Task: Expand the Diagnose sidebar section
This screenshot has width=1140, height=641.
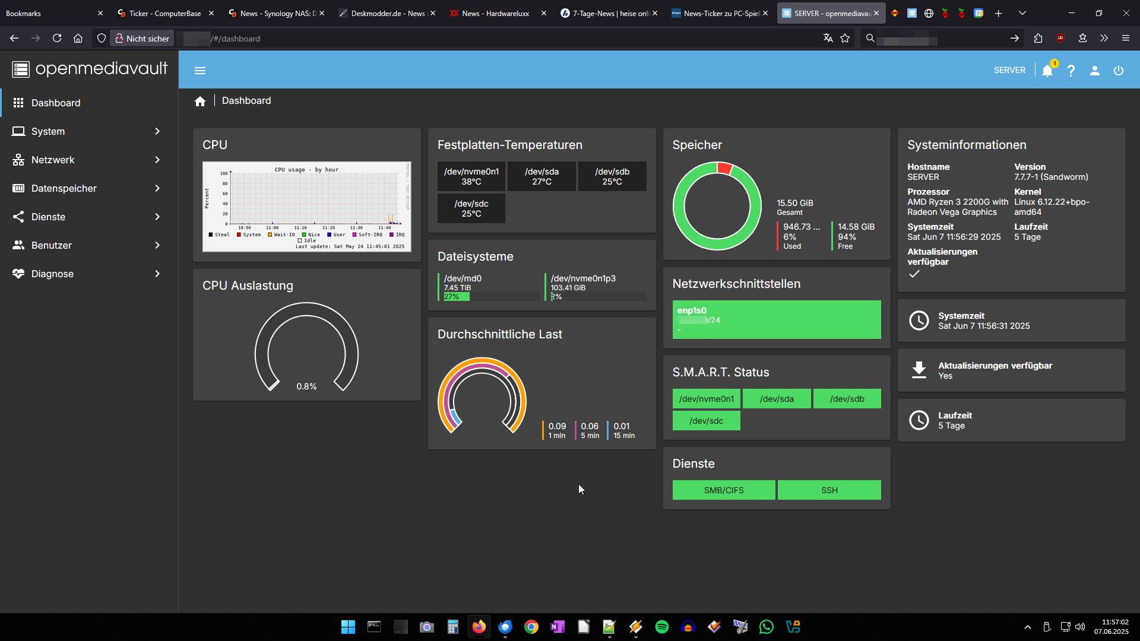Action: 87,274
